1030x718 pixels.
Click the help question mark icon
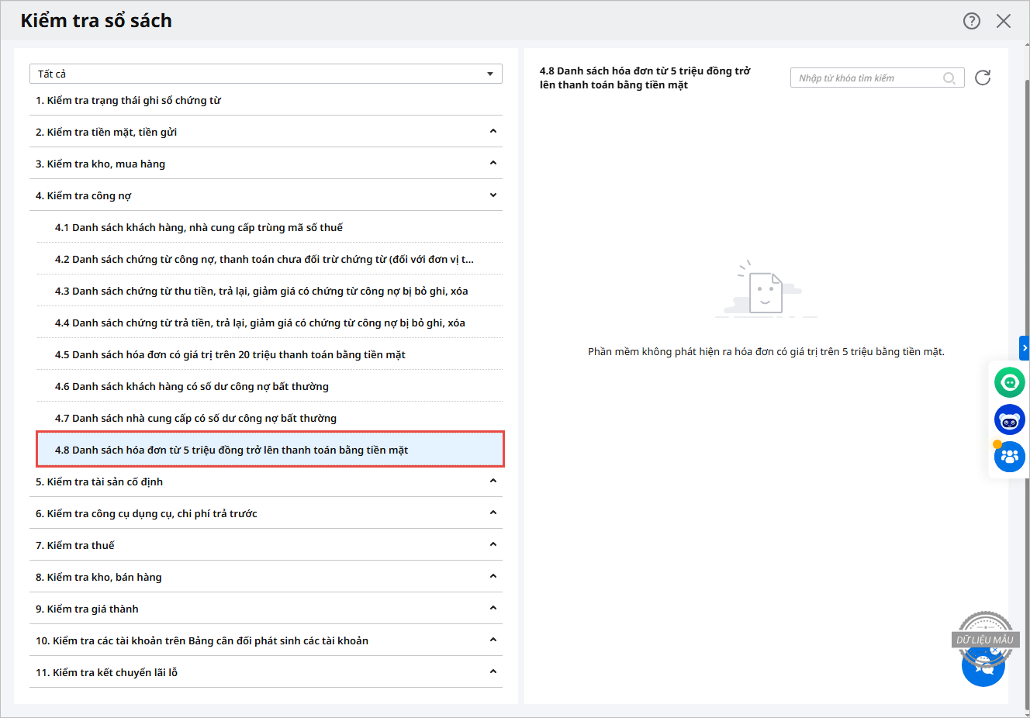point(971,21)
